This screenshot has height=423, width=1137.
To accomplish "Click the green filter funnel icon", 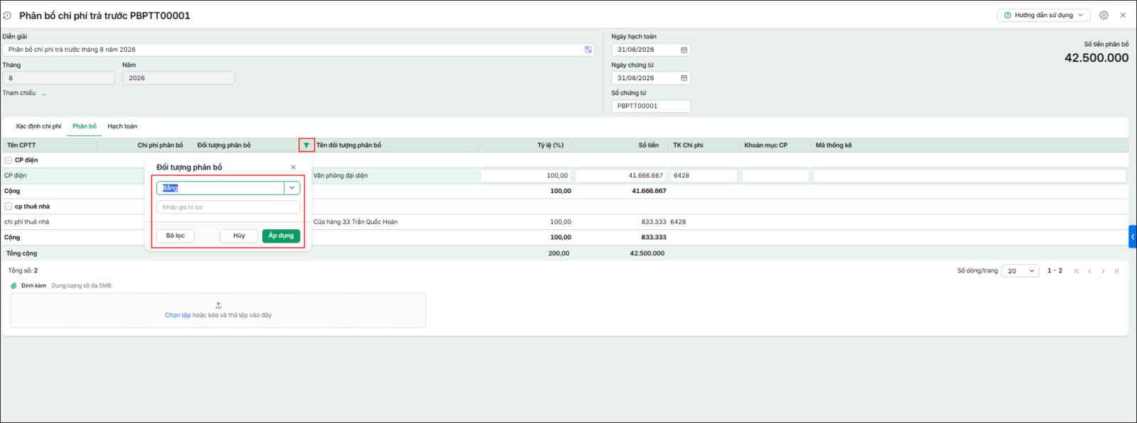I will (x=306, y=145).
